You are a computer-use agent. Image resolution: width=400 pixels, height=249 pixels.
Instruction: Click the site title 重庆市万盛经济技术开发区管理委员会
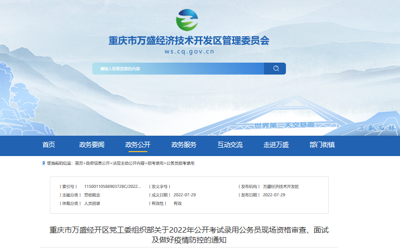click(189, 40)
